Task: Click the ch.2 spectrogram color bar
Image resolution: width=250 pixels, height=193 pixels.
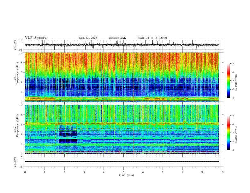Action: (x=228, y=133)
